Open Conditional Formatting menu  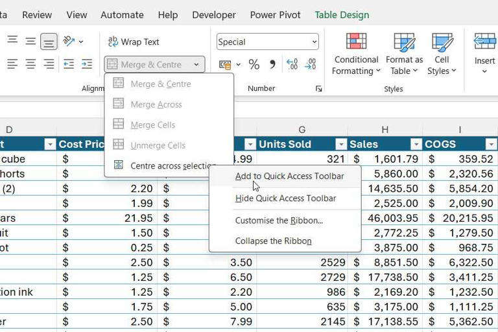(x=356, y=53)
